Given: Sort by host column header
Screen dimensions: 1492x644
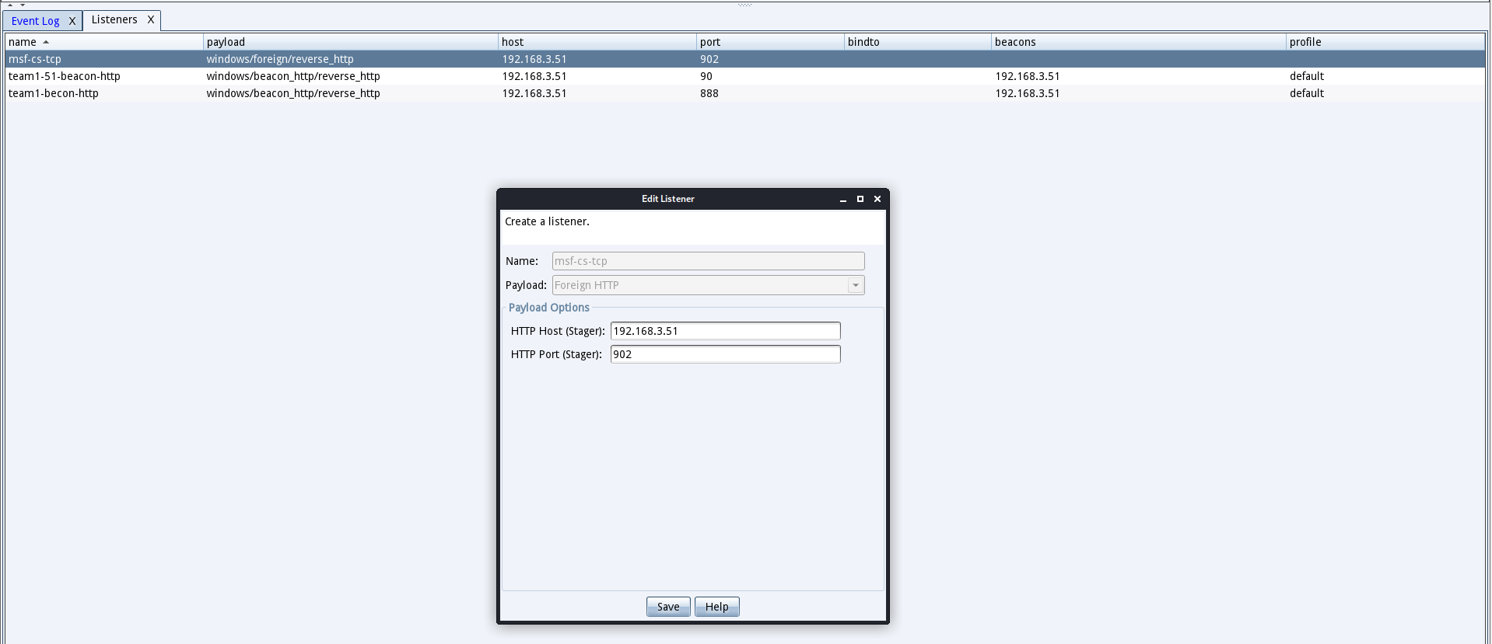Looking at the screenshot, I should click(x=597, y=42).
